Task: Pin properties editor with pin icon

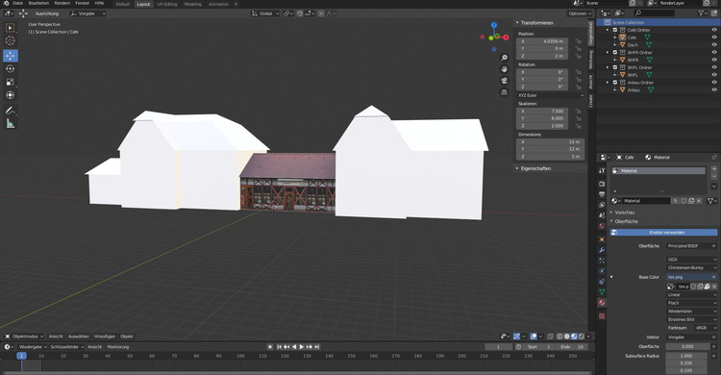Action: (714, 158)
